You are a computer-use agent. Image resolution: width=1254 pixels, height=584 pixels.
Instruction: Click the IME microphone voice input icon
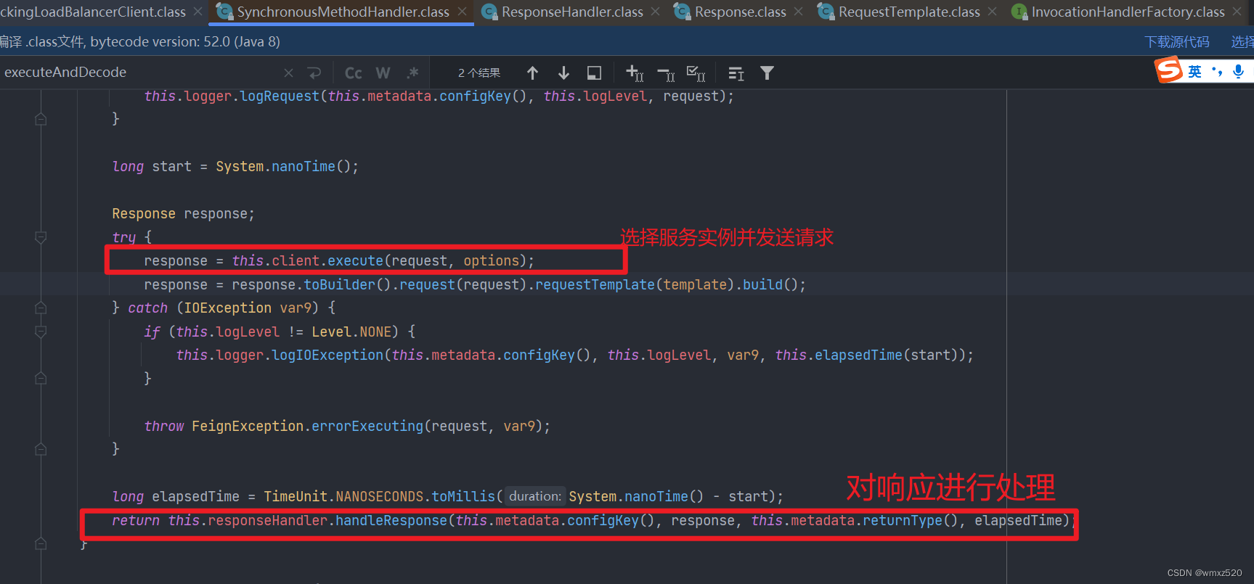tap(1239, 71)
